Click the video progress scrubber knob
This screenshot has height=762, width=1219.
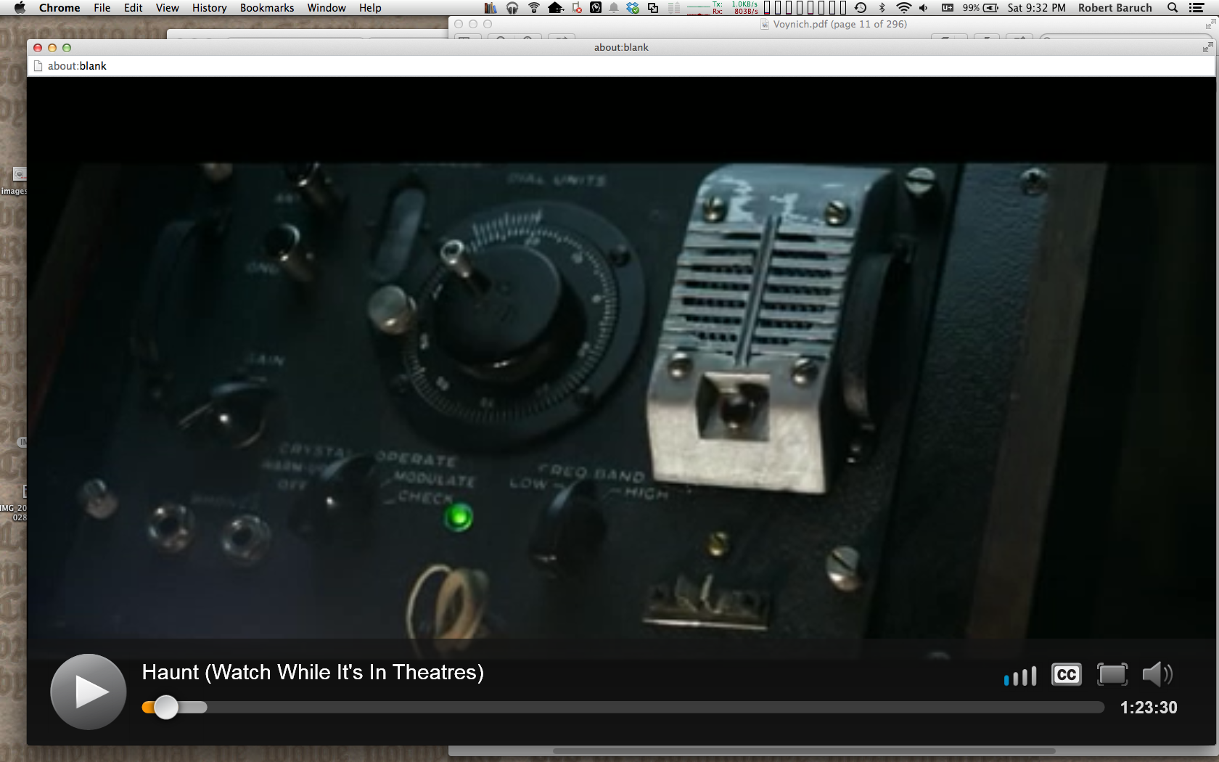[166, 707]
